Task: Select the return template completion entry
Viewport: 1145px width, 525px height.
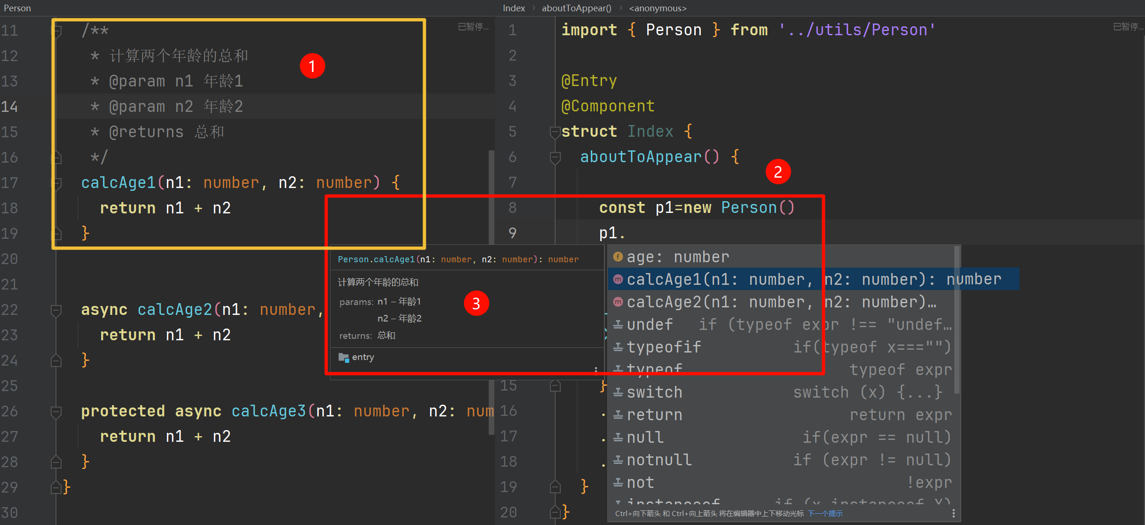Action: pyautogui.click(x=655, y=415)
